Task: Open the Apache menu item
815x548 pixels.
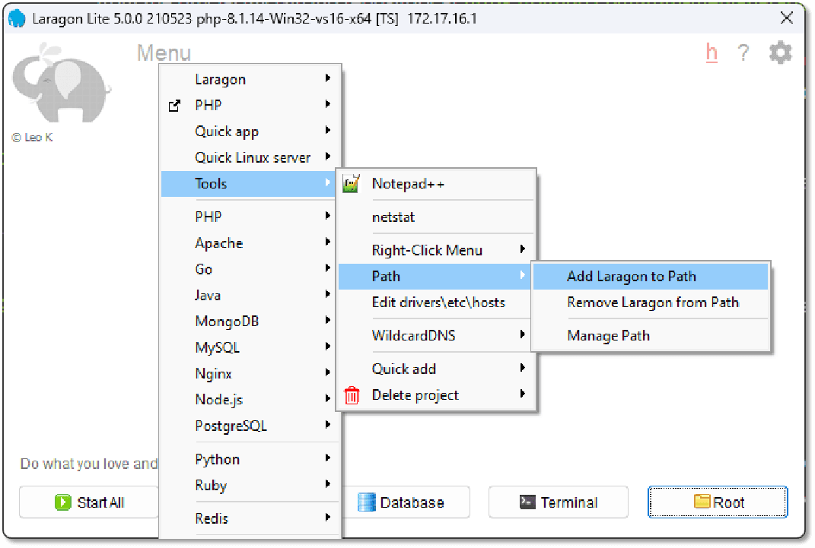Action: [250, 243]
